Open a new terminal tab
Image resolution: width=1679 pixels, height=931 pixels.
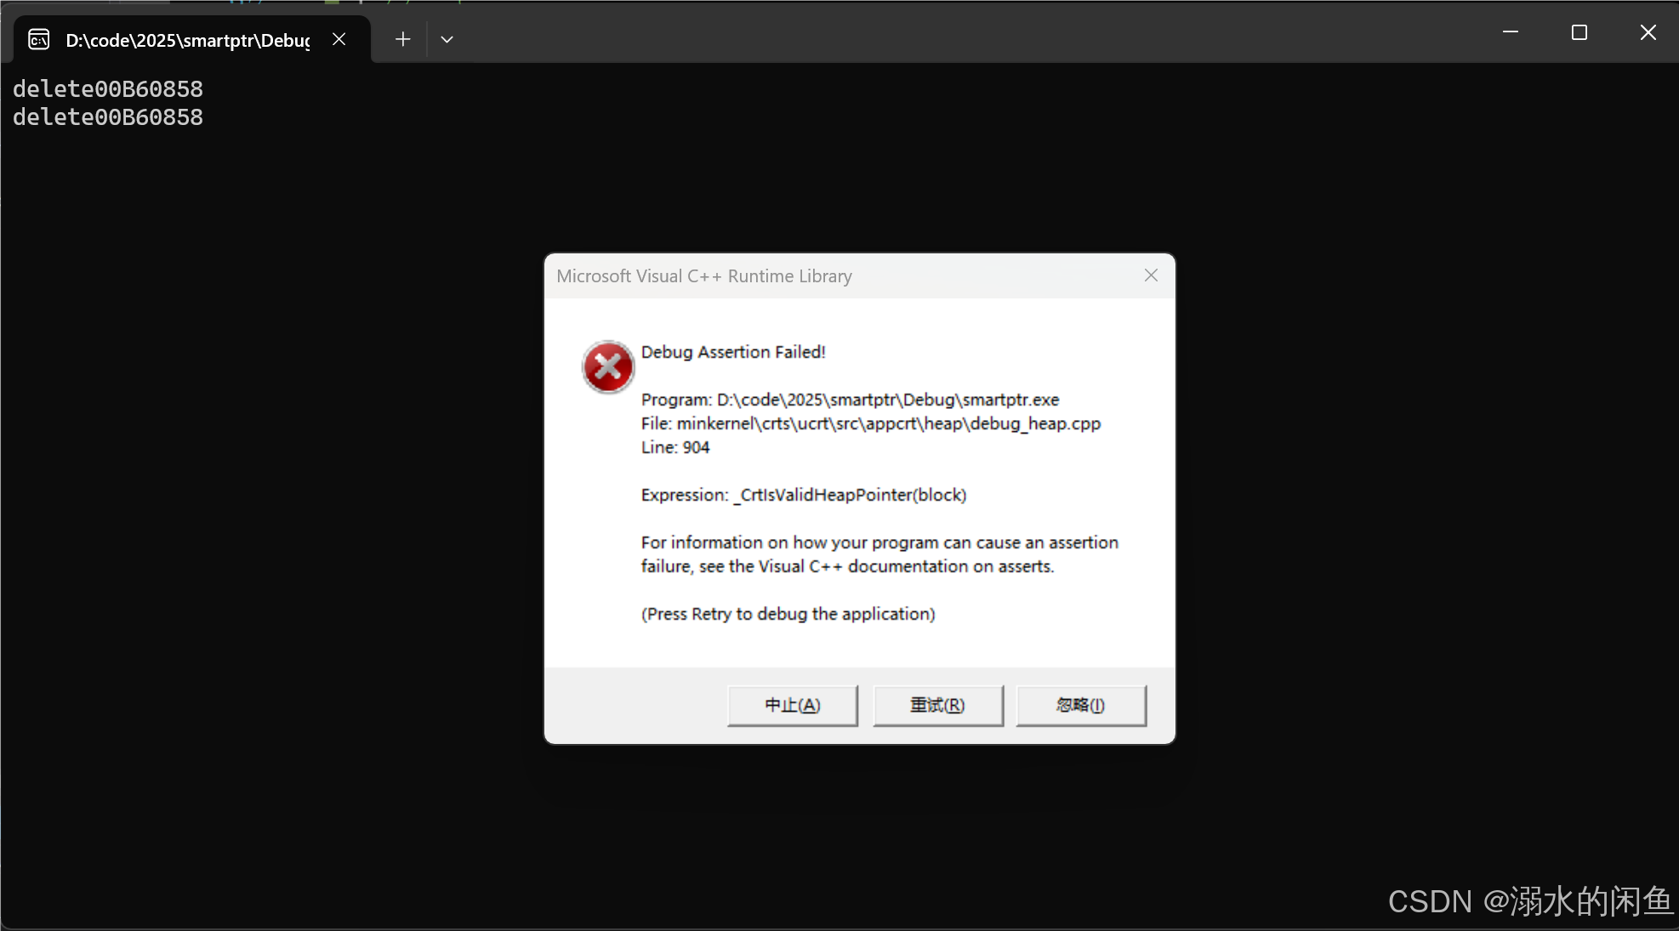tap(402, 39)
